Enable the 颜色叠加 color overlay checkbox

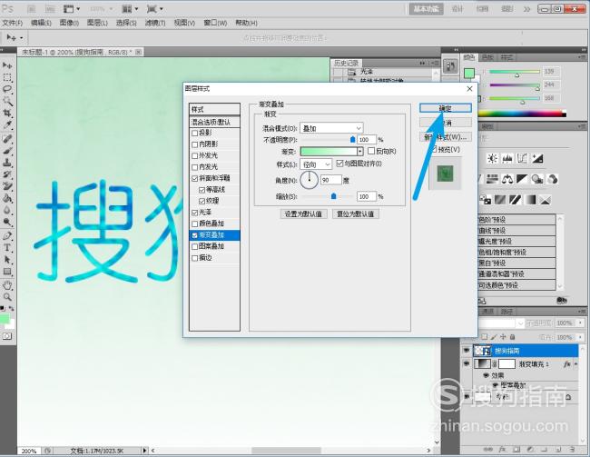[194, 224]
